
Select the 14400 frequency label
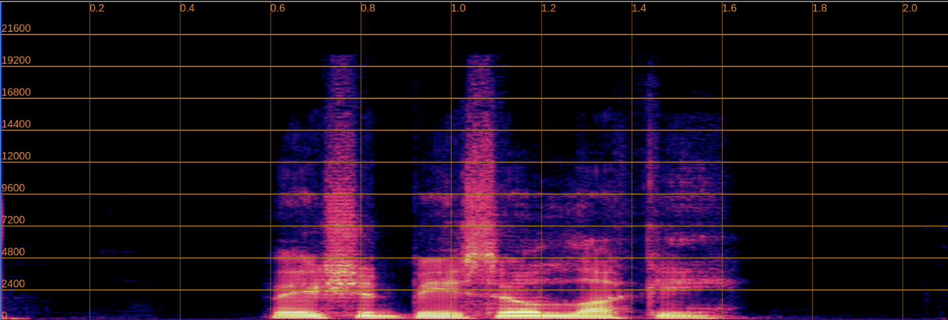coord(17,124)
